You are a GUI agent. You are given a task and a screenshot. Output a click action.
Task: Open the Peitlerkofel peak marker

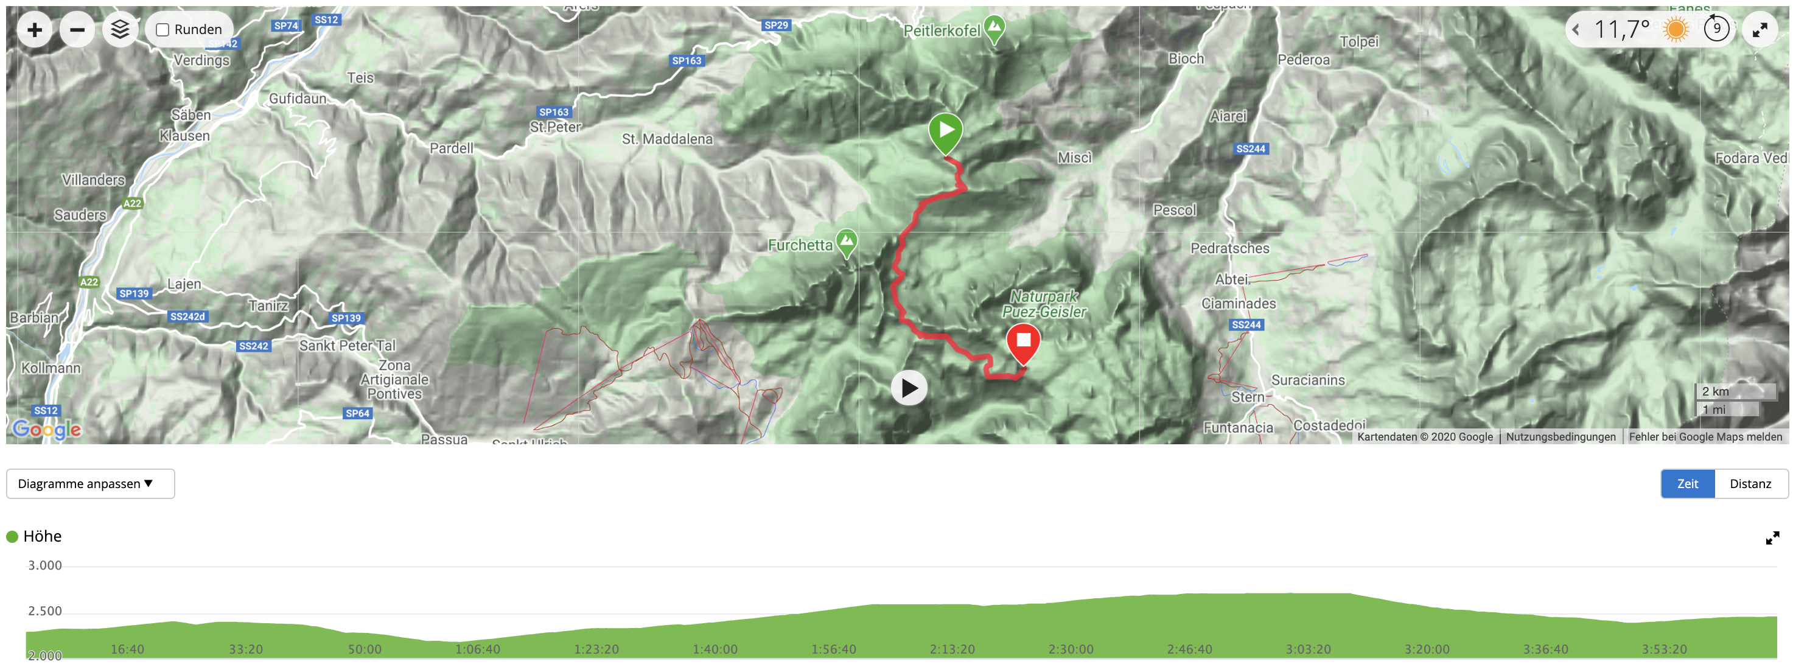[994, 30]
